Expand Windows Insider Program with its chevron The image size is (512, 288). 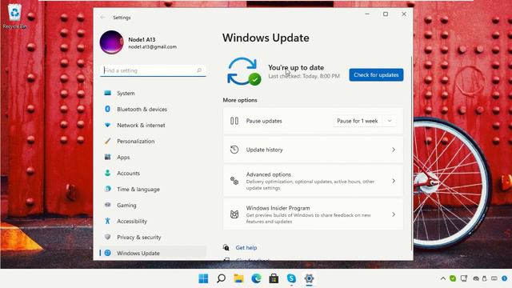[394, 214]
